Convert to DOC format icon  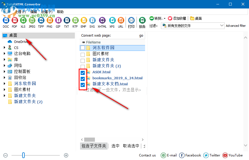[x=6, y=20]
